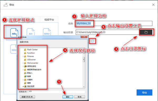Select the 保存的游戏 folder
Screen dimensions: 158x101
(32, 66)
